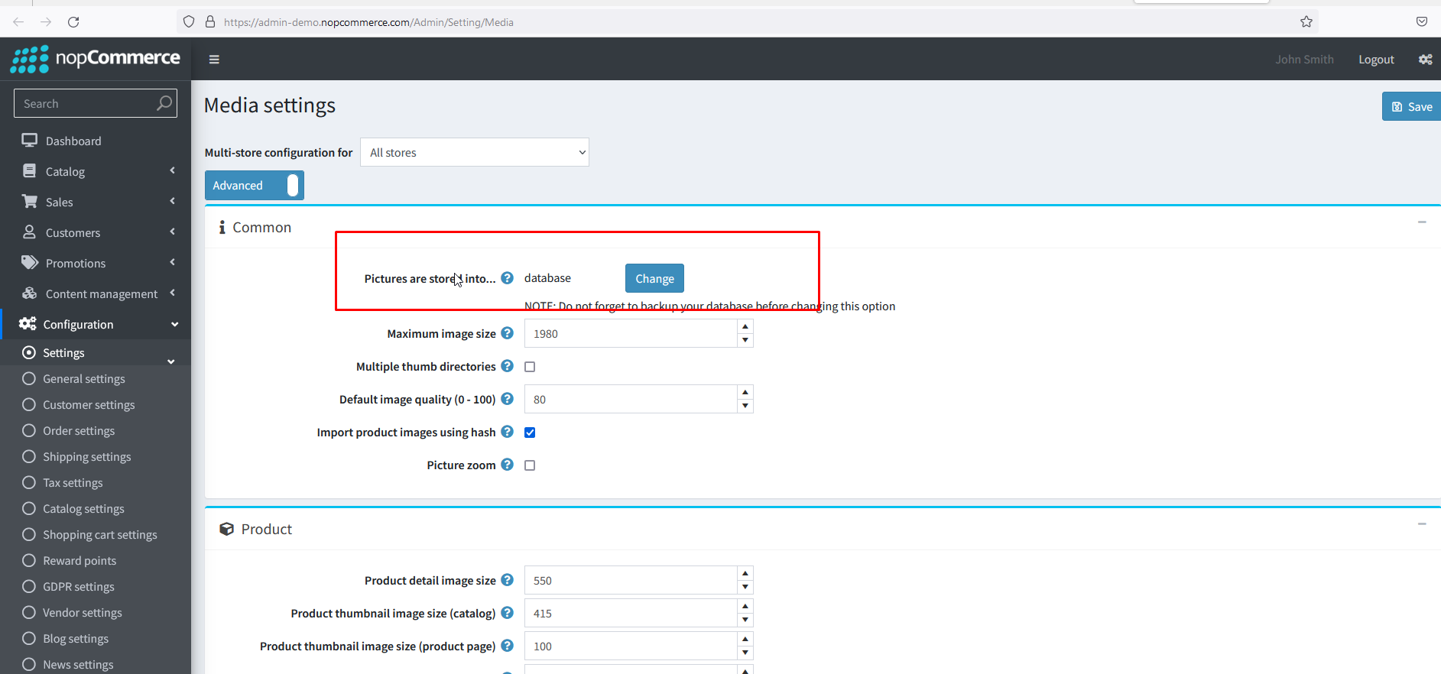Image resolution: width=1441 pixels, height=674 pixels.
Task: Collapse the Product panel
Action: point(1422,524)
